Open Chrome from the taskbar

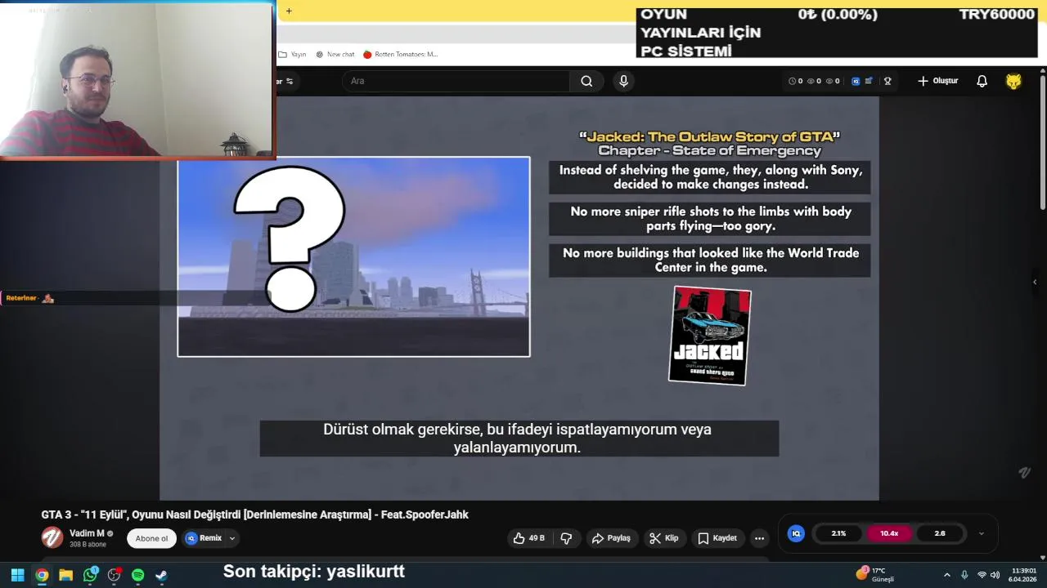pos(42,575)
